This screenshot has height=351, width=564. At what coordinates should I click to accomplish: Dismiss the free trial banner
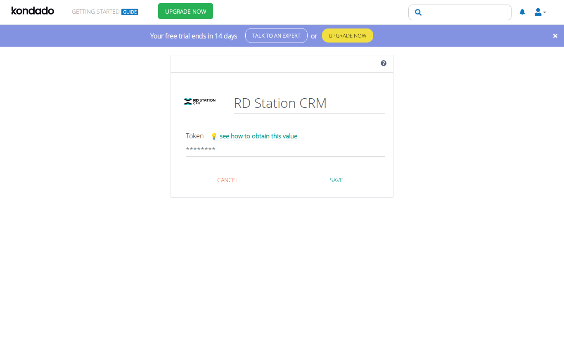555,36
